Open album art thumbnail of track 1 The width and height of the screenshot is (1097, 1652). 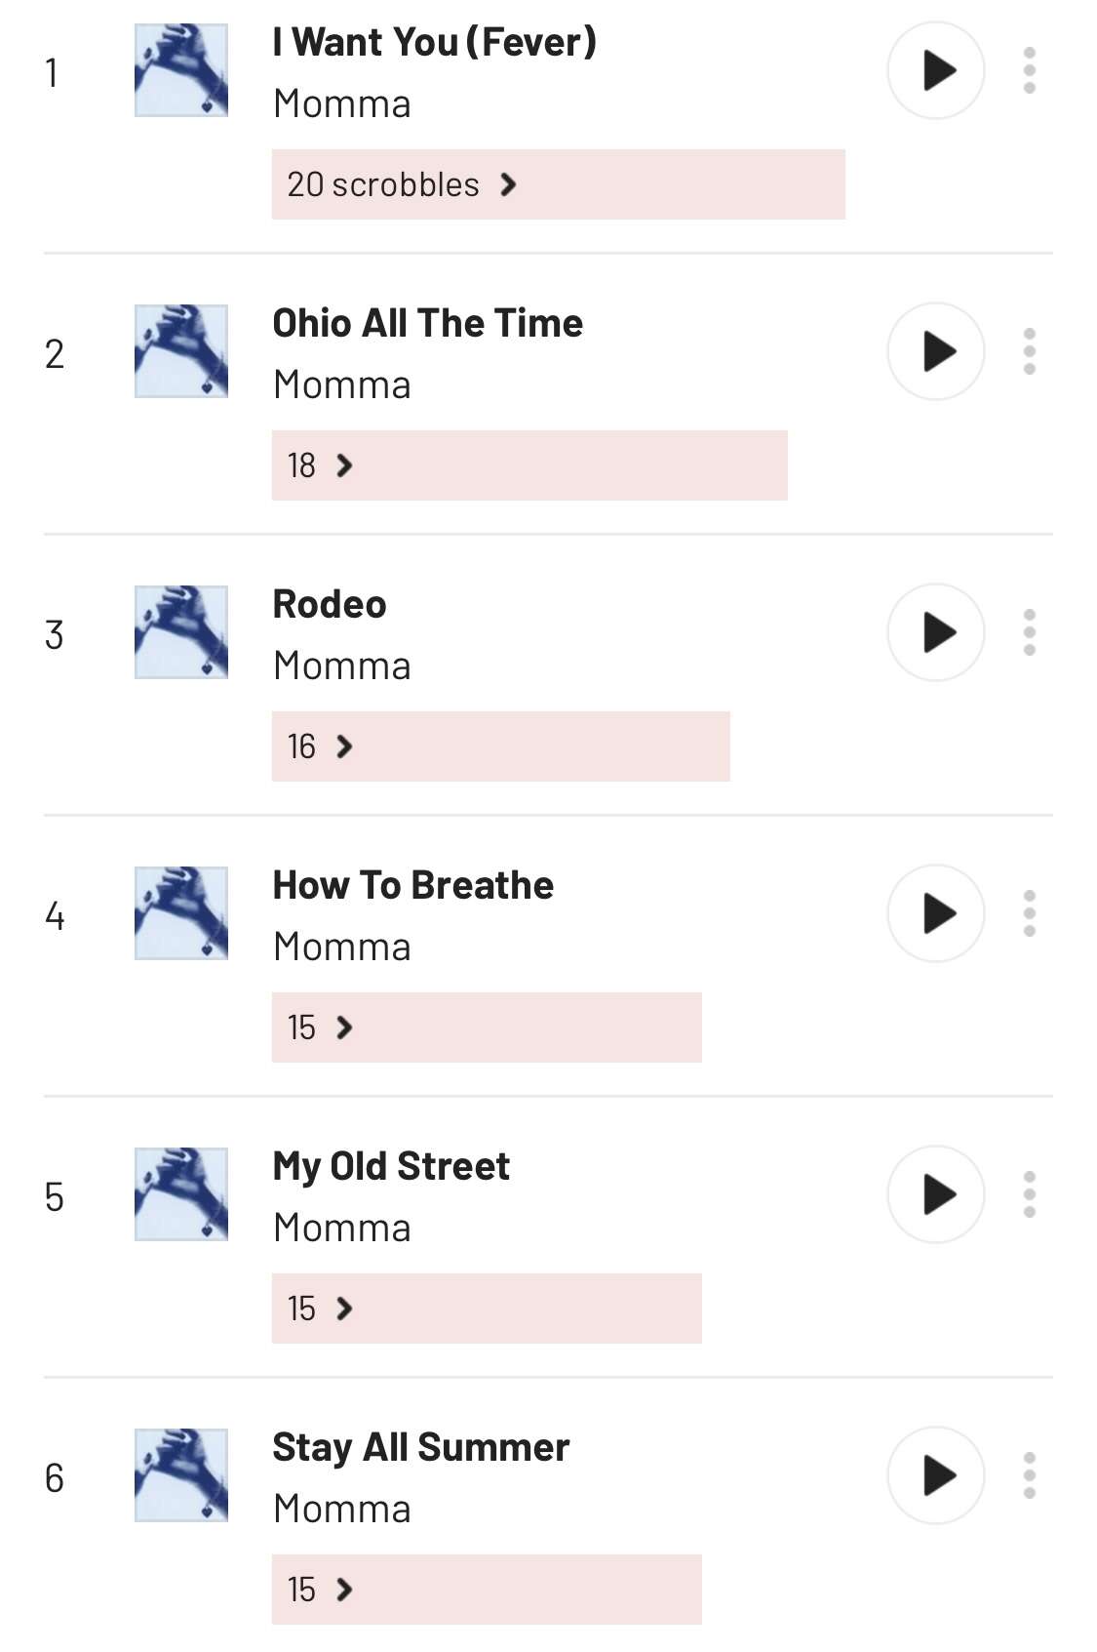point(181,70)
